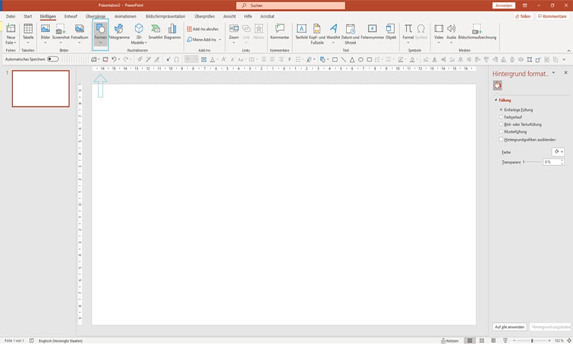Open the Bildschirmpräsentation tab
Image resolution: width=573 pixels, height=344 pixels.
pos(166,17)
